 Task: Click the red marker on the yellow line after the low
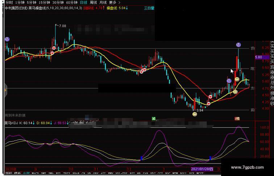point(208,103)
